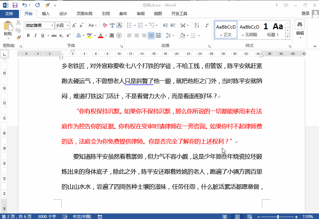Open font size dropdown 小四
This screenshot has width=319, height=219.
tap(68, 26)
